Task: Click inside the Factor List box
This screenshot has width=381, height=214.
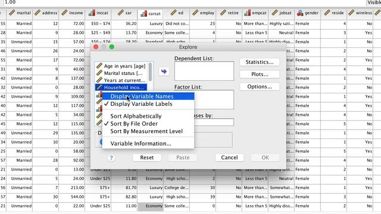Action: pos(214,99)
